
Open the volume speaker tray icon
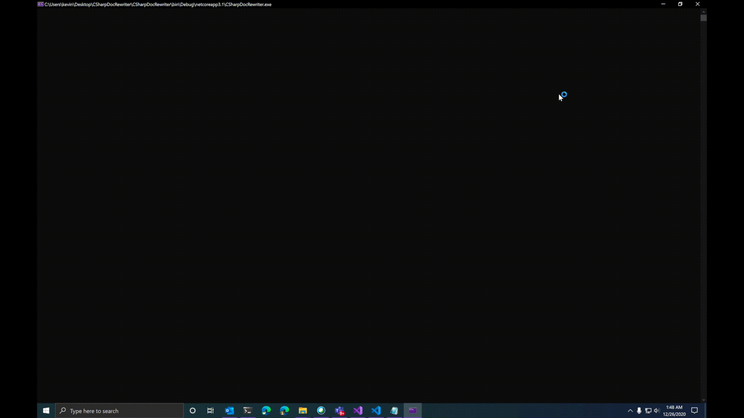(x=656, y=411)
